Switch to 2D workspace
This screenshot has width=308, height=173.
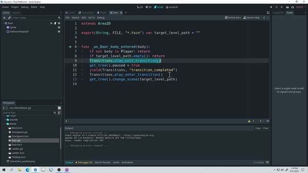140,7
